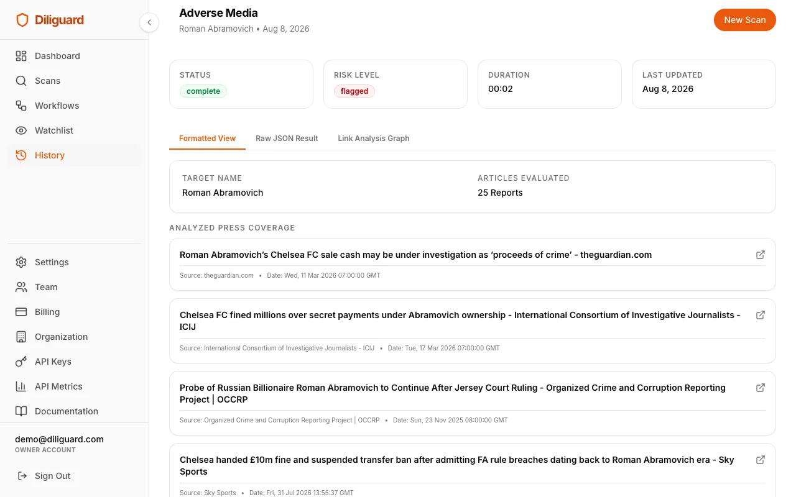The image size is (796, 497).
Task: Open the Guardian article external link icon
Action: pyautogui.click(x=761, y=255)
